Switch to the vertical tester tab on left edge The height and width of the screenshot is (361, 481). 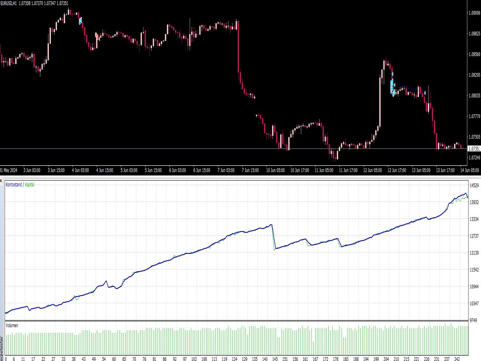[2, 345]
